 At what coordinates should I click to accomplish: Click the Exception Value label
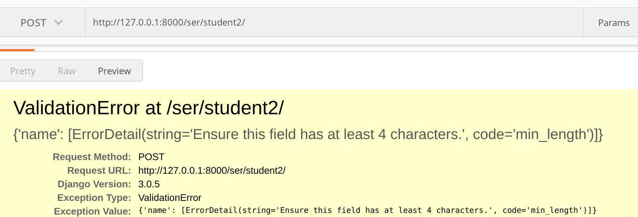92,211
